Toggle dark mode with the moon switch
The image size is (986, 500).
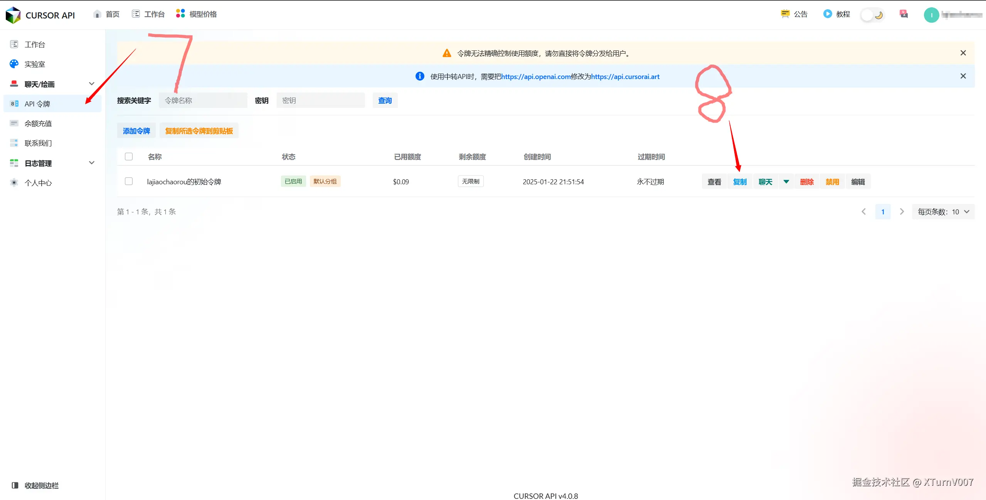[x=872, y=14]
